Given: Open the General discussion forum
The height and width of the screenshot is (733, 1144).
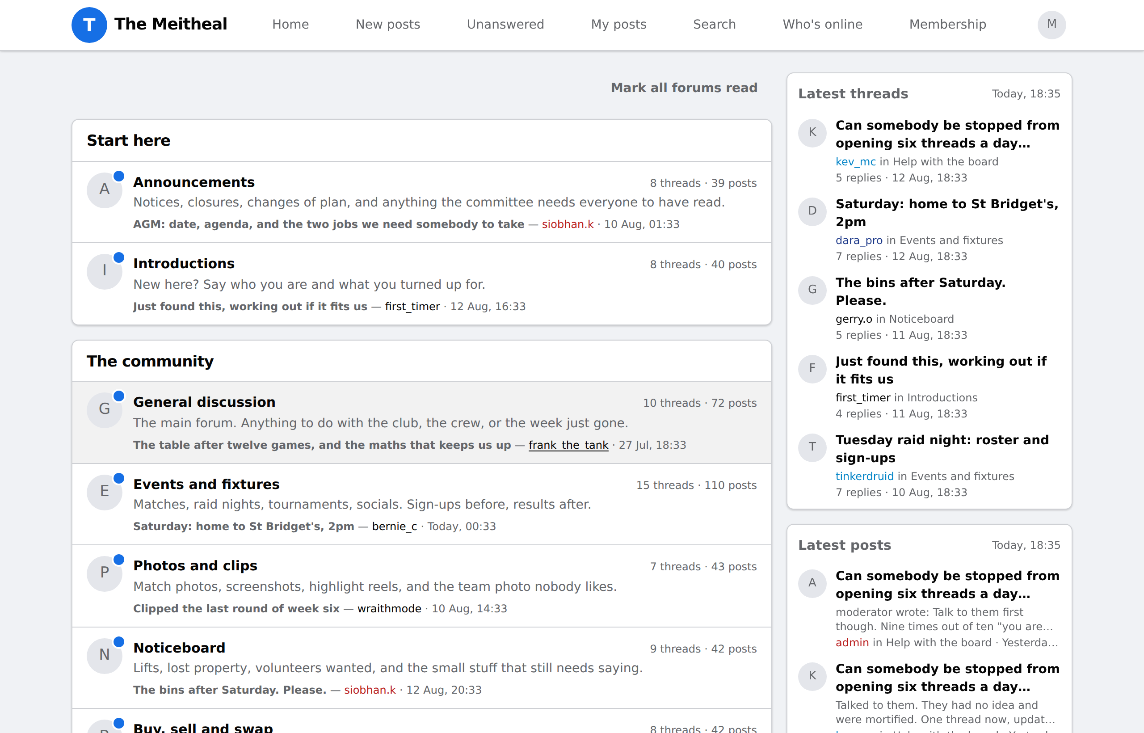Looking at the screenshot, I should pyautogui.click(x=204, y=402).
